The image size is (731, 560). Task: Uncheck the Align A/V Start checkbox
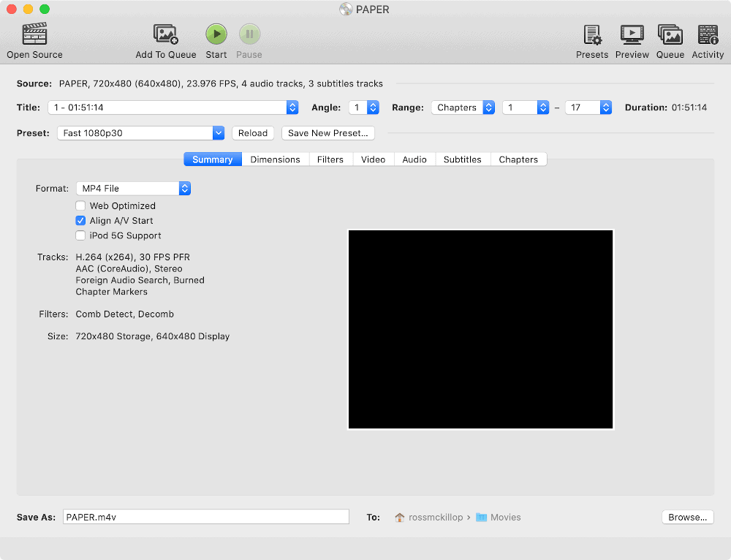pos(81,221)
